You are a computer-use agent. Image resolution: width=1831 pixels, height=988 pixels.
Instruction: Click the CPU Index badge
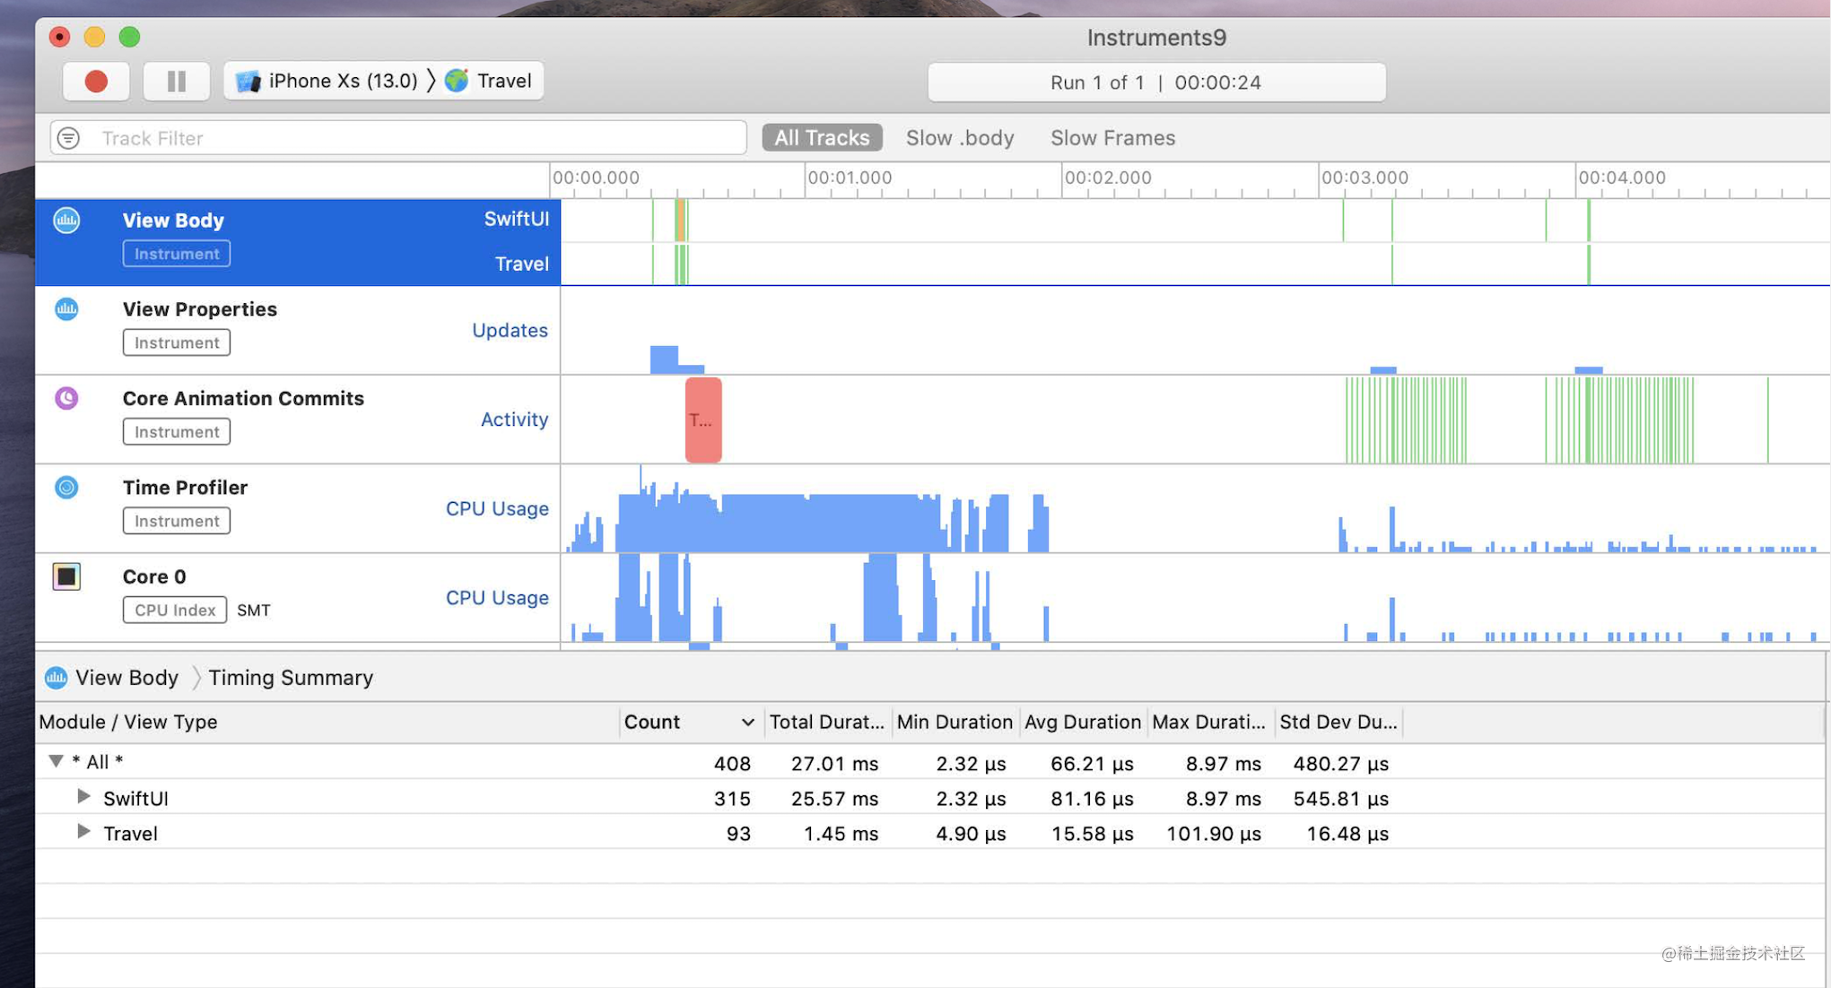(x=175, y=611)
